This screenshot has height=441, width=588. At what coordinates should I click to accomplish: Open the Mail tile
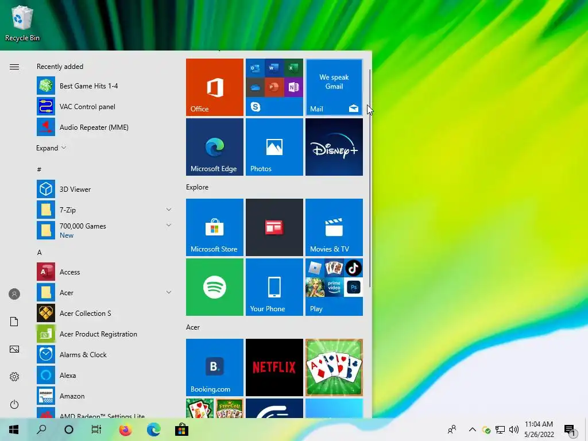tap(334, 87)
